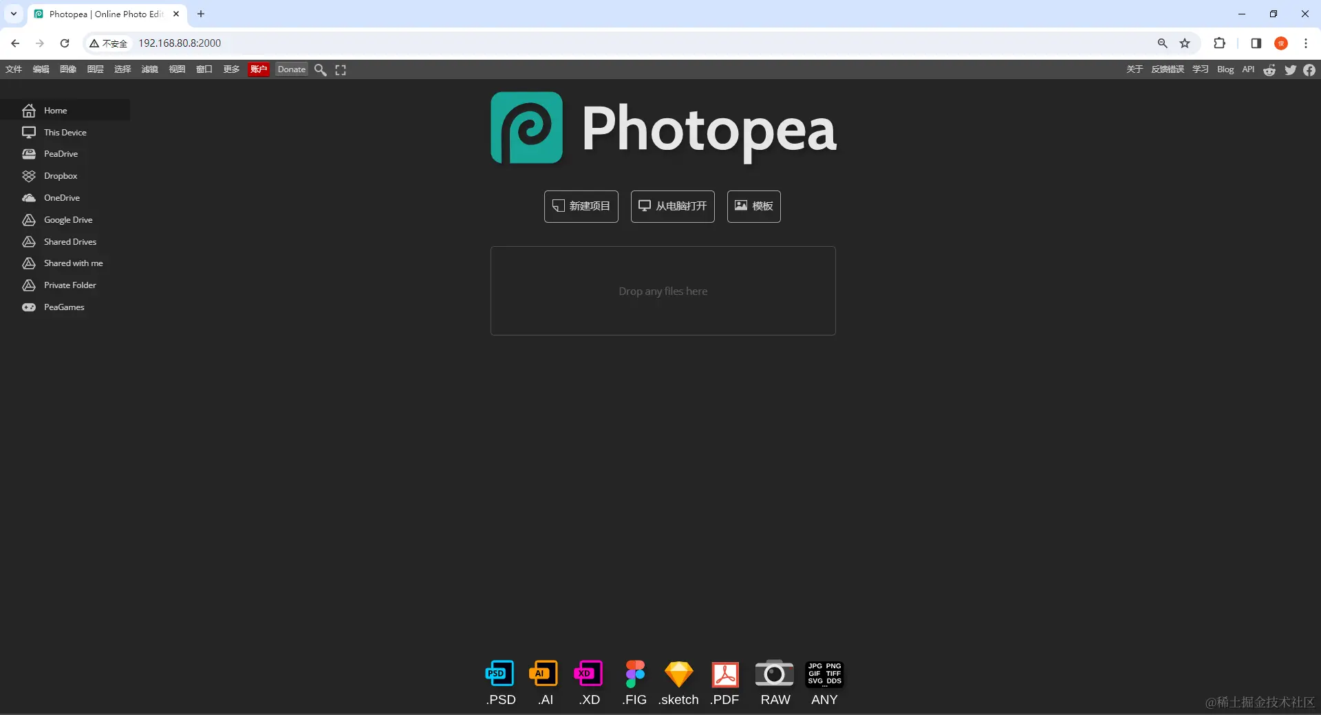Open the Blog link

tap(1225, 69)
